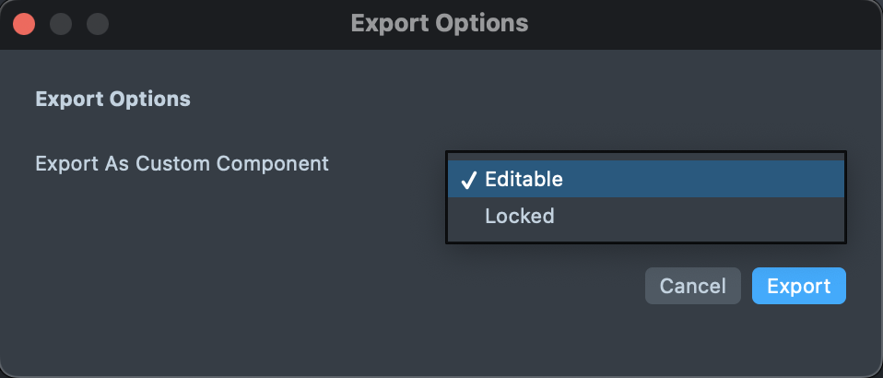Click the dark title bar right of the title
The width and height of the screenshot is (883, 378).
701,22
